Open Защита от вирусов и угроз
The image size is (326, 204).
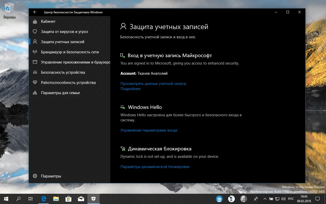(70, 32)
